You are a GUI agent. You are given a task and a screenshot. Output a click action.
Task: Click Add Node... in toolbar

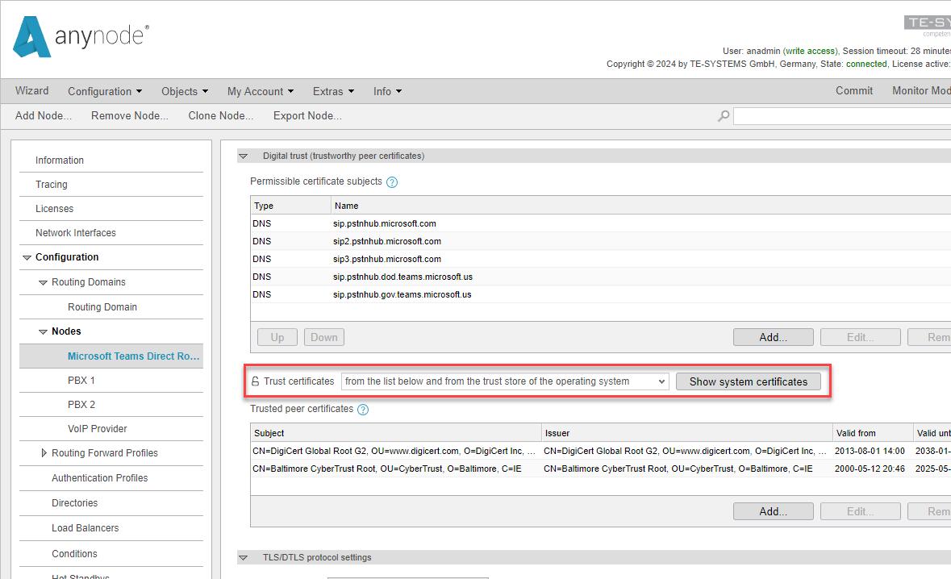tap(43, 116)
